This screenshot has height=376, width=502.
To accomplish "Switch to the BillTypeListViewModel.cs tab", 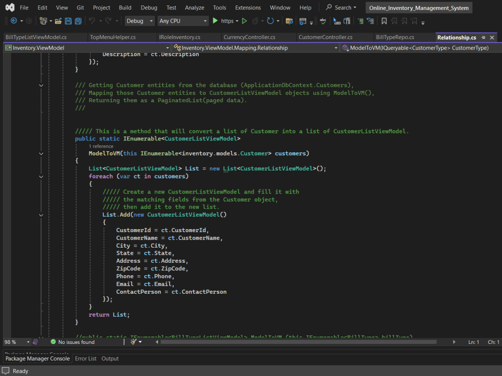I will click(x=36, y=37).
